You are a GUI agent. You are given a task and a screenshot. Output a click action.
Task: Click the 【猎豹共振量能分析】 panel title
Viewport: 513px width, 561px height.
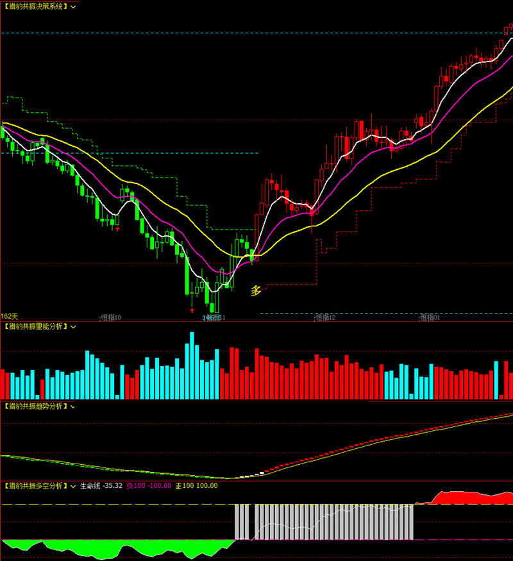35,326
